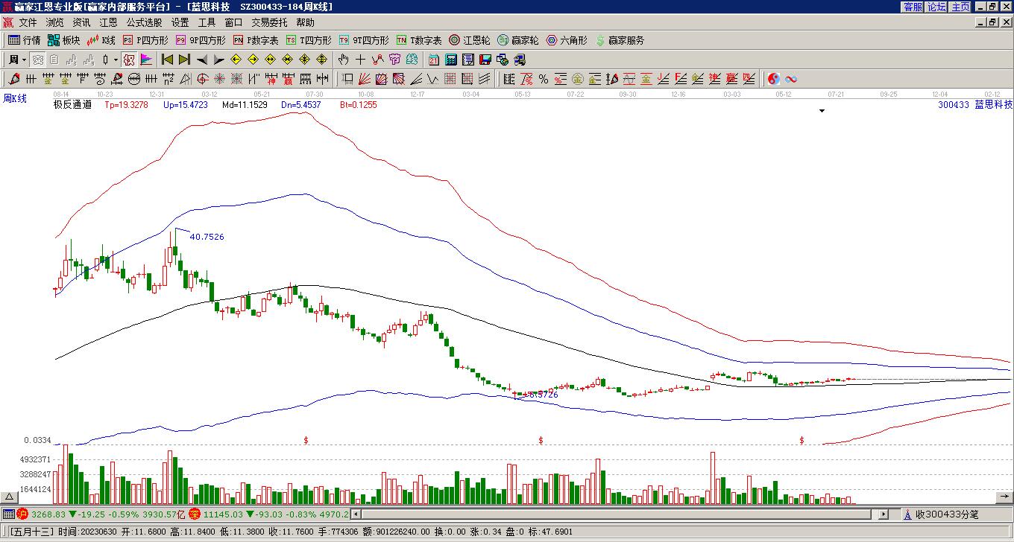Click the red 赢 drawing tool icon
The image size is (1014, 542).
[x=287, y=79]
